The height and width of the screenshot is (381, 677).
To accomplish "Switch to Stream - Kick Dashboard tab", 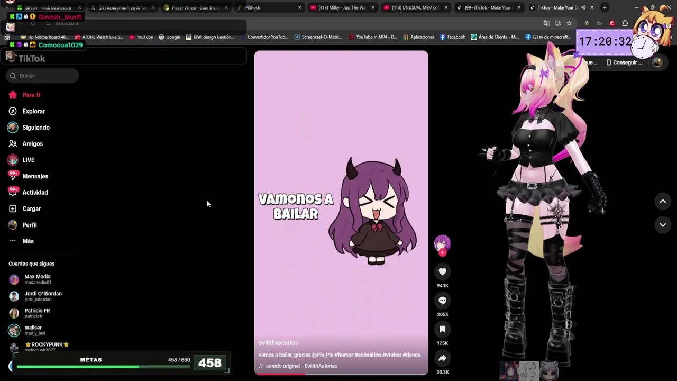I will pyautogui.click(x=48, y=8).
